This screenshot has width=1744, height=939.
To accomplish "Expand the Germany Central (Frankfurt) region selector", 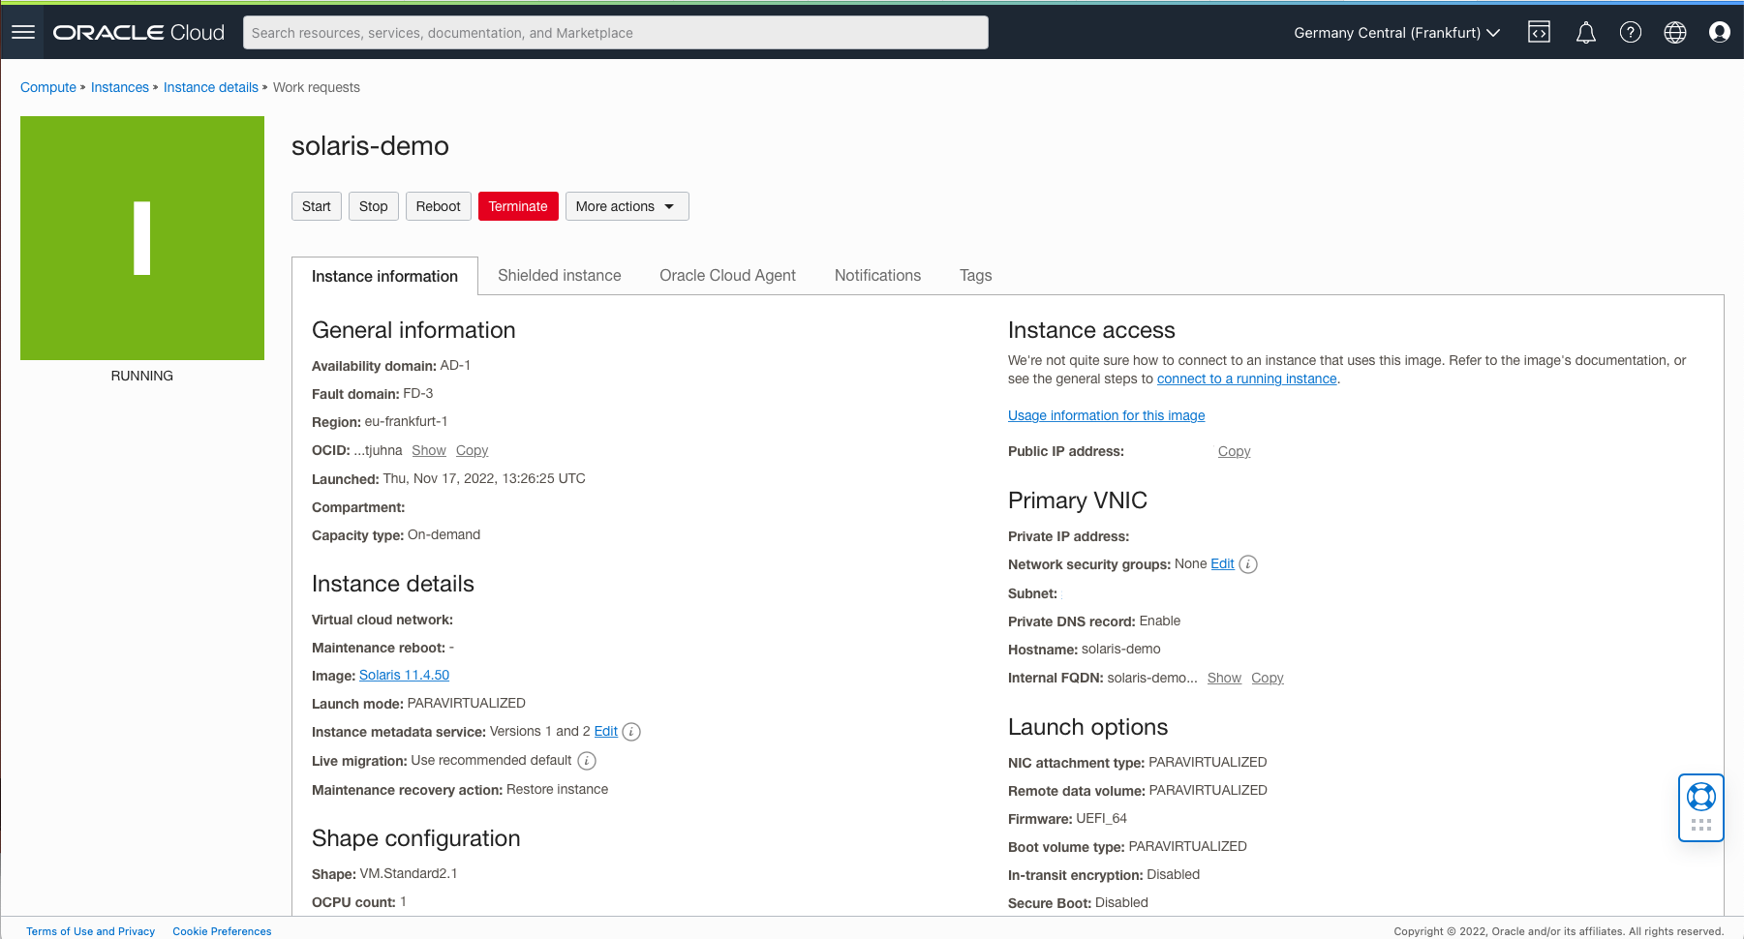I will 1396,32.
